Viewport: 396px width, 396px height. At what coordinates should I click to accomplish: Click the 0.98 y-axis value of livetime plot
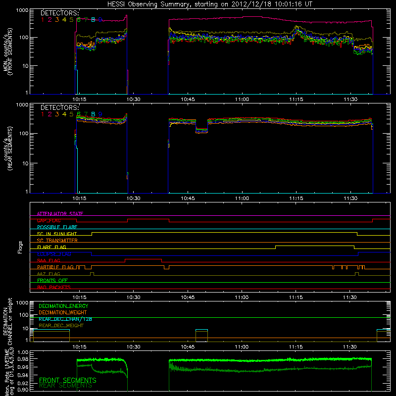[23, 359]
